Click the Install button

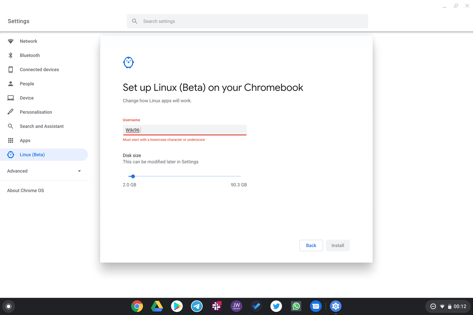coord(337,245)
